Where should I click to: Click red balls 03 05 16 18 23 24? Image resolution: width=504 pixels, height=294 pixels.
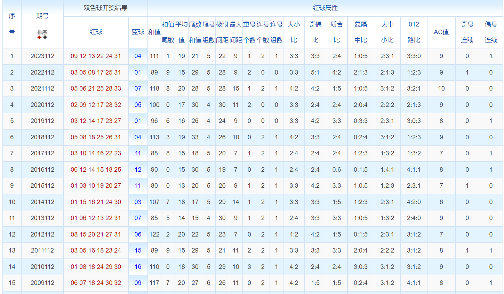coord(96,250)
